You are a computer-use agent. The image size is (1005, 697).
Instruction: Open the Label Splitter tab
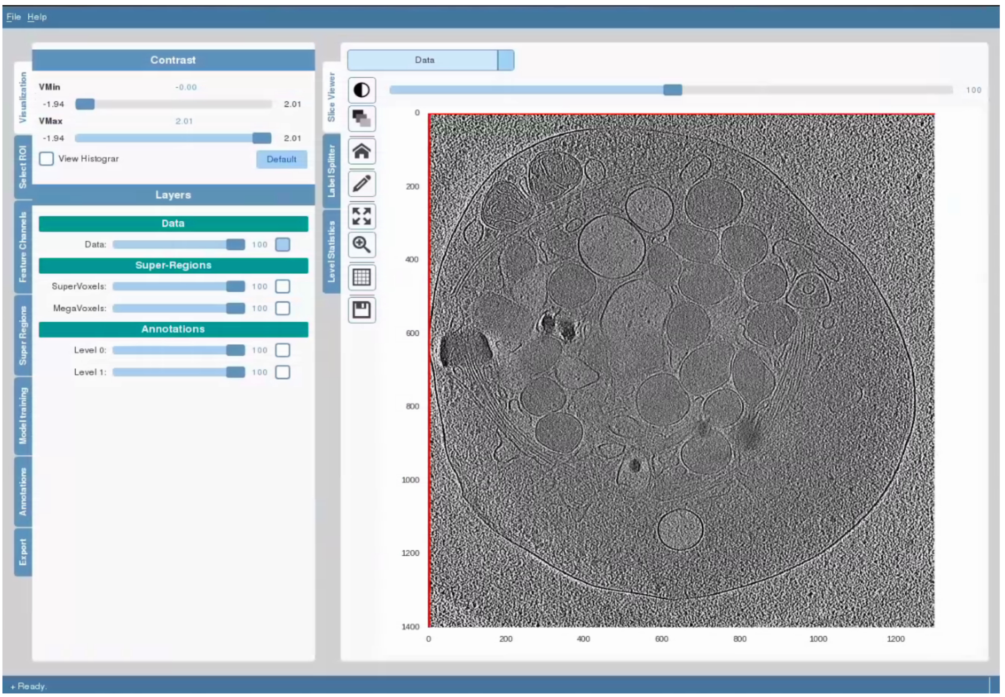tap(332, 171)
